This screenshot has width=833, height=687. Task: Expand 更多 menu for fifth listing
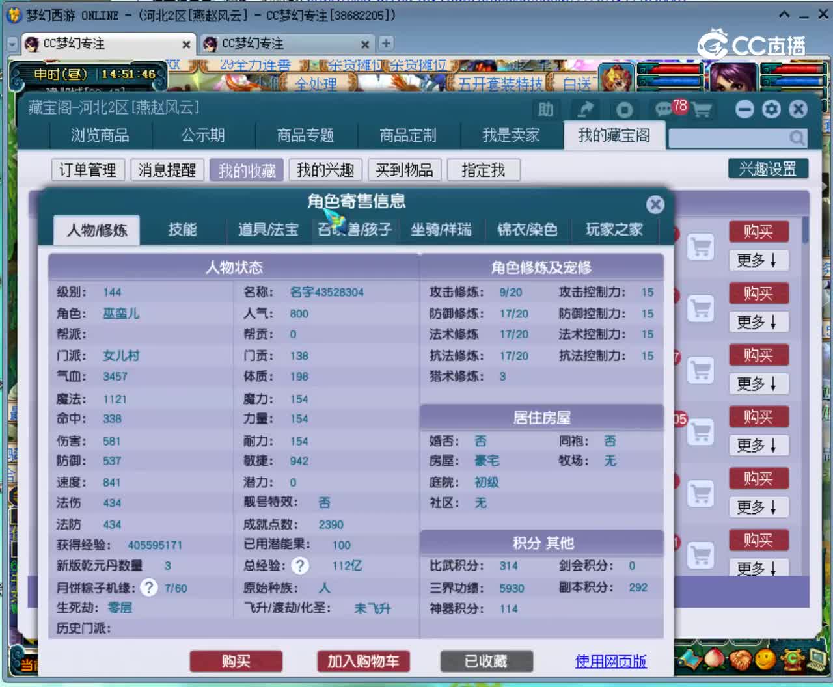click(x=758, y=507)
